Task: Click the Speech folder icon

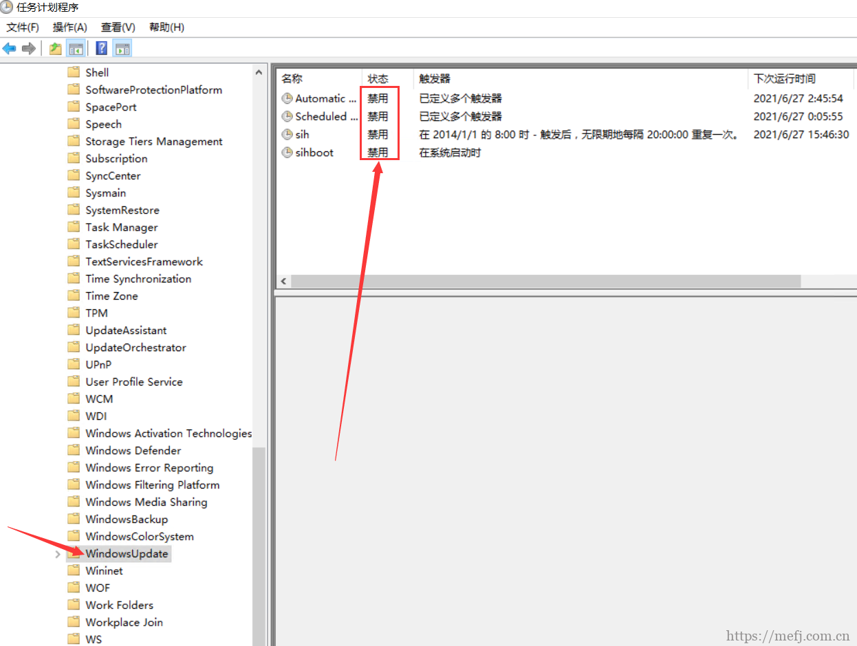Action: click(x=74, y=124)
